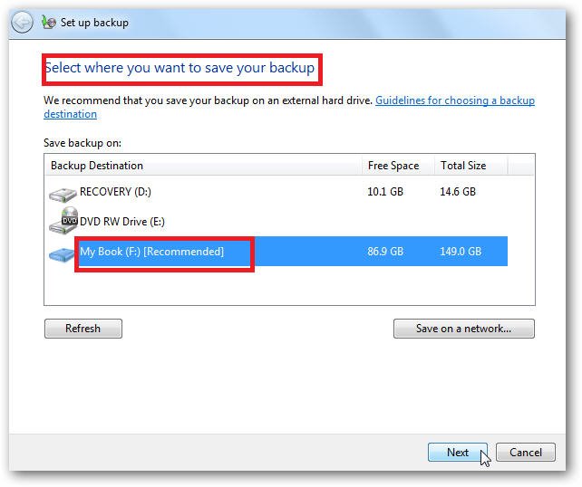Screen dimensions: 582x487
Task: Click the Set up backup wizard icon
Action: (49, 23)
